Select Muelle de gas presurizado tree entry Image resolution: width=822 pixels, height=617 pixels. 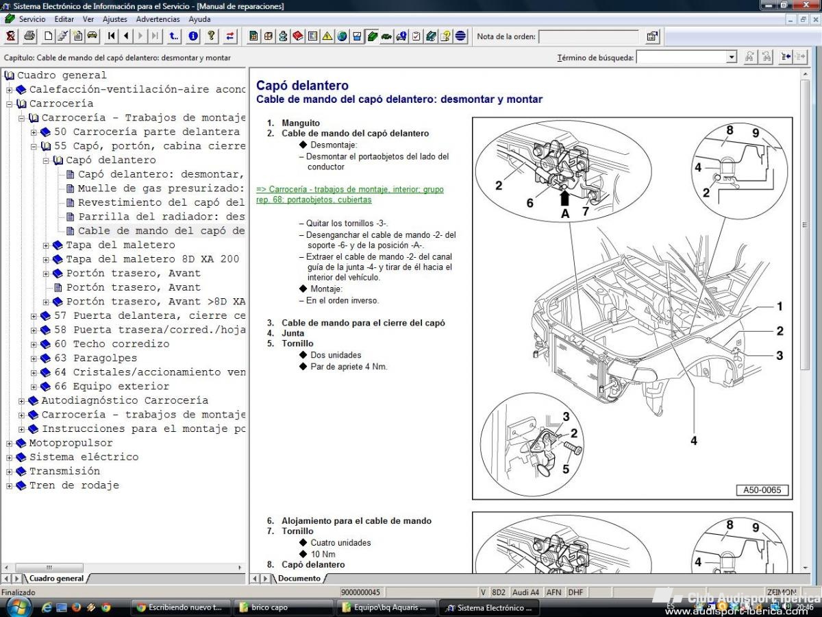pyautogui.click(x=161, y=189)
